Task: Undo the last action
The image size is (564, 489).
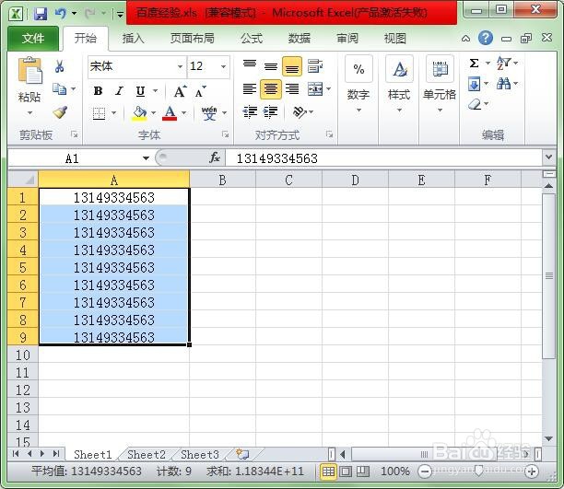Action: point(61,14)
